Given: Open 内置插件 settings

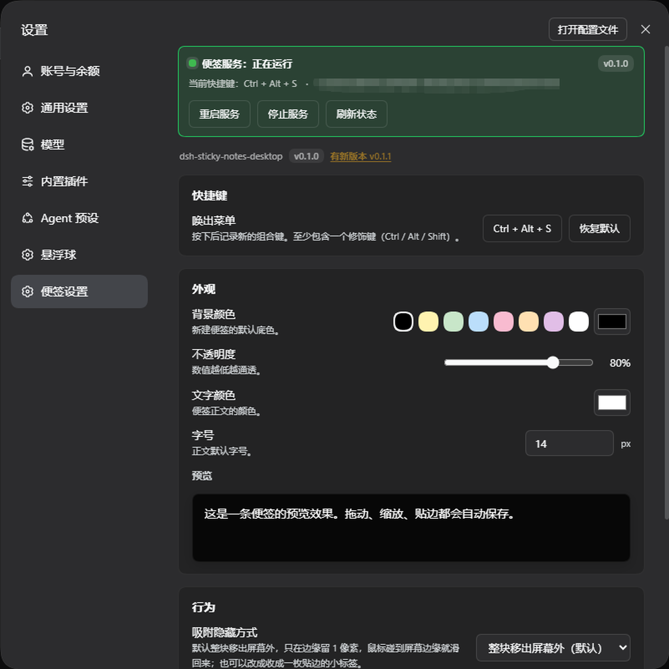Looking at the screenshot, I should [x=79, y=181].
